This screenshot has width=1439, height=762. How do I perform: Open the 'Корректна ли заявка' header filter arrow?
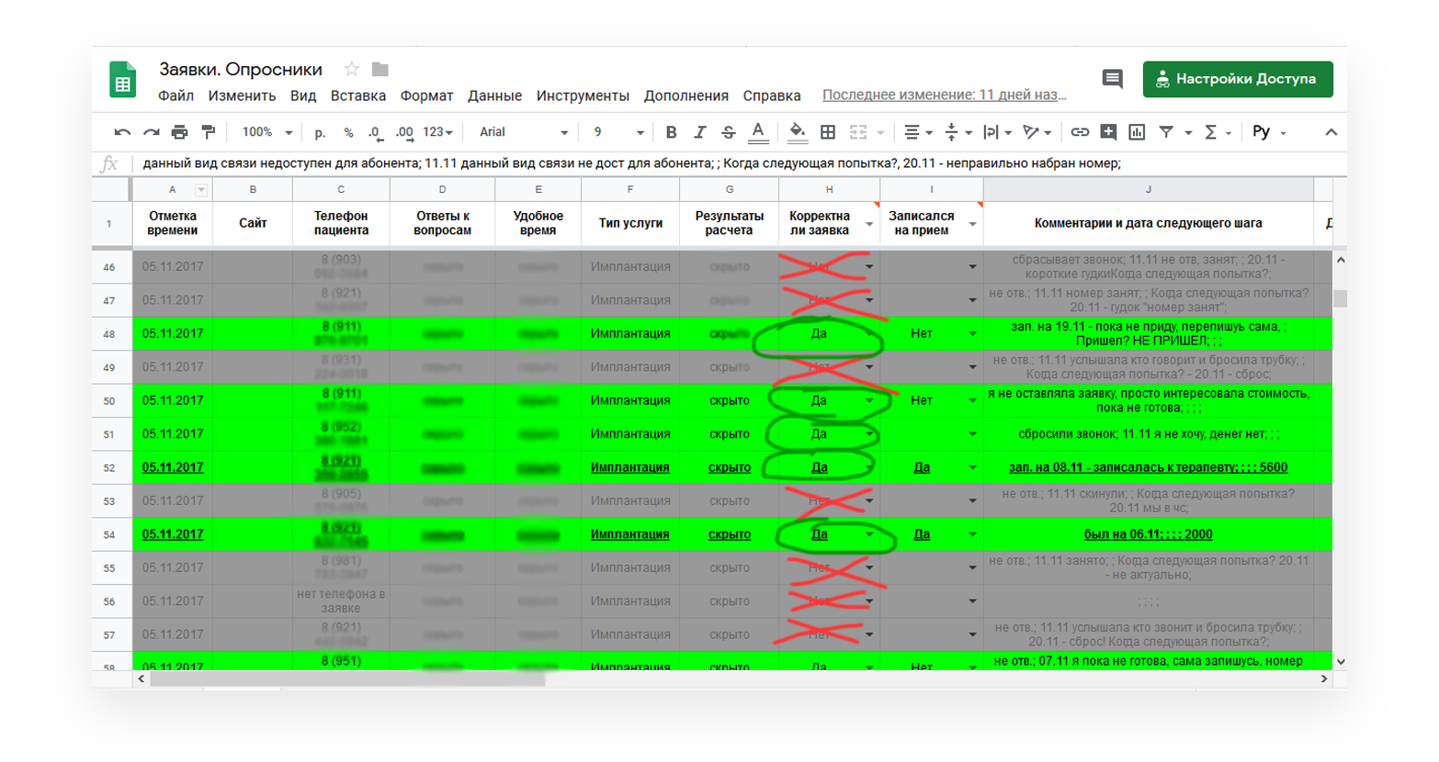(x=869, y=224)
